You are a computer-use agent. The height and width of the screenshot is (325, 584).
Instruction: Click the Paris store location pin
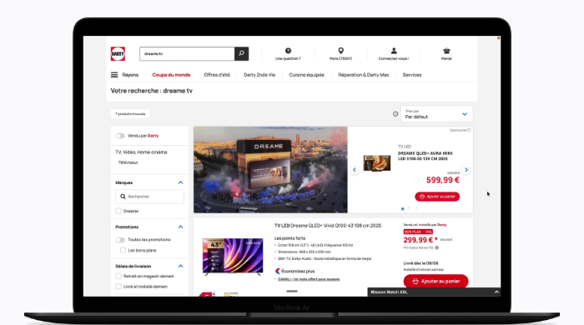[x=340, y=51]
